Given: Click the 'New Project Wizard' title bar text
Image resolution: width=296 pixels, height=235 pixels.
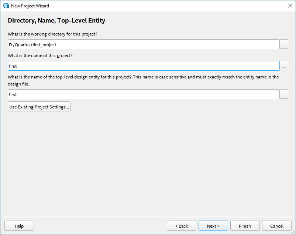Looking at the screenshot, I should pyautogui.click(x=30, y=6).
